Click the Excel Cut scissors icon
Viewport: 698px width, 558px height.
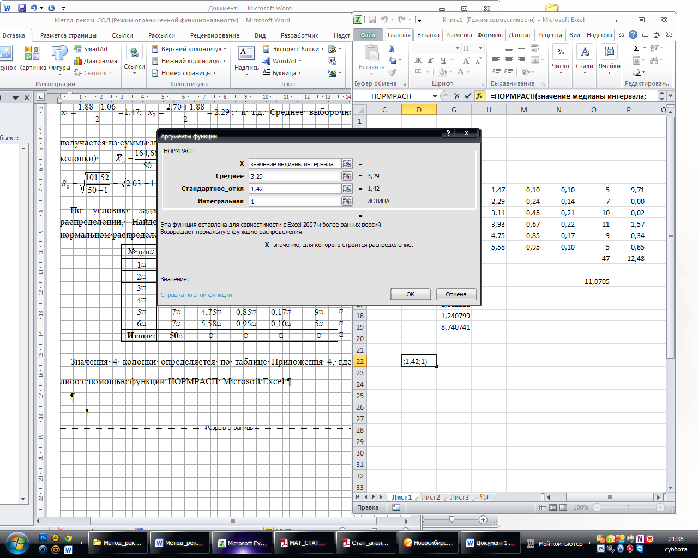tap(392, 48)
